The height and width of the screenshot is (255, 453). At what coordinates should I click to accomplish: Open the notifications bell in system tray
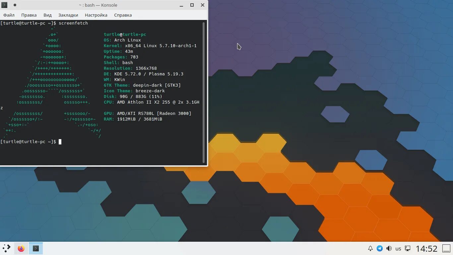point(370,248)
